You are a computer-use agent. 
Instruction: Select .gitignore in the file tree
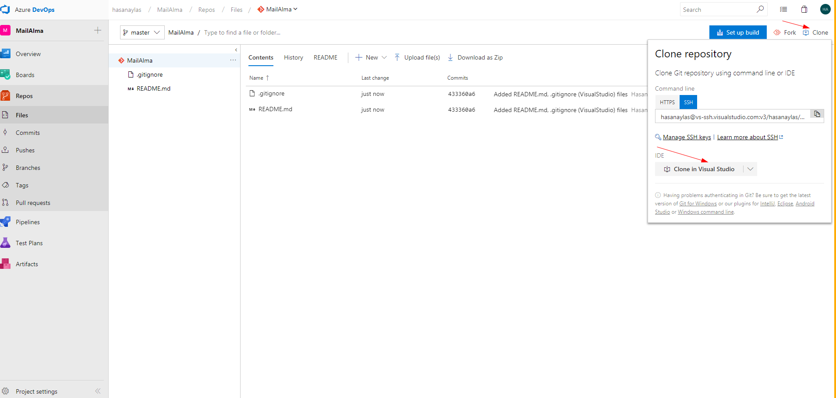[x=149, y=74]
